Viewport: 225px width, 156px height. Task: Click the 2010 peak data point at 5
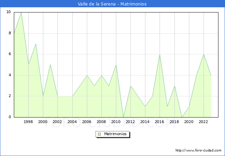point(116,65)
